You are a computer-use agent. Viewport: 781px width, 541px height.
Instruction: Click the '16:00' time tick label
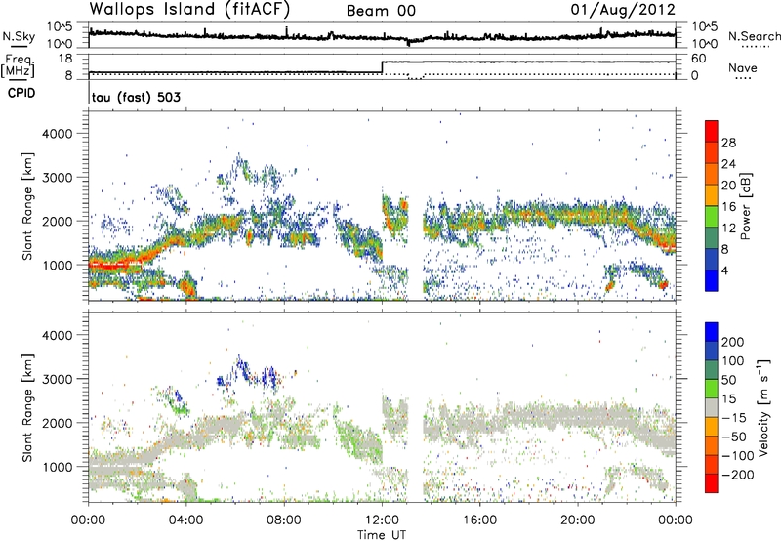click(479, 520)
